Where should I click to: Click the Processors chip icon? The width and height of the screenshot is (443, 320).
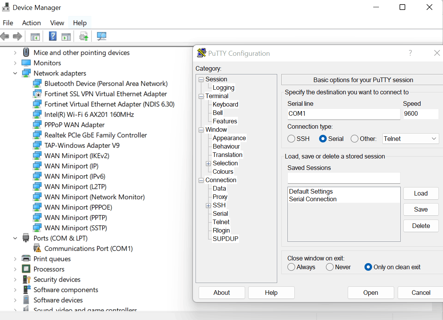click(x=26, y=269)
